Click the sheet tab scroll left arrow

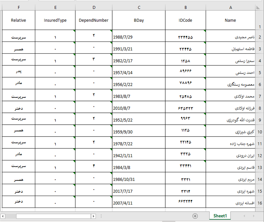[245, 216]
